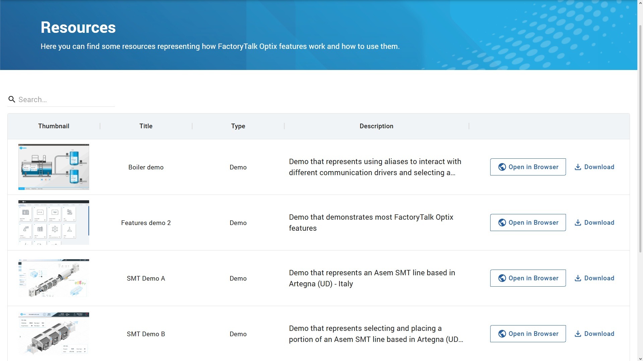The width and height of the screenshot is (643, 361).
Task: Click the search magnifier icon
Action: 12,99
